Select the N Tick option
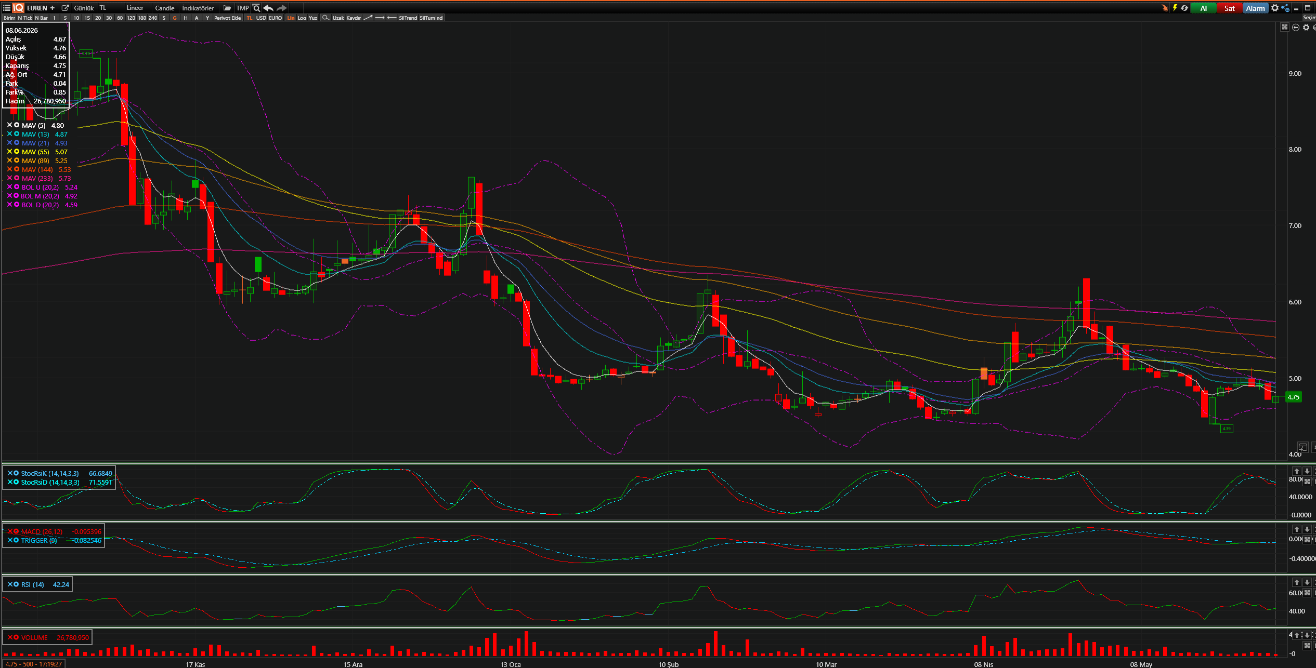 [x=25, y=18]
